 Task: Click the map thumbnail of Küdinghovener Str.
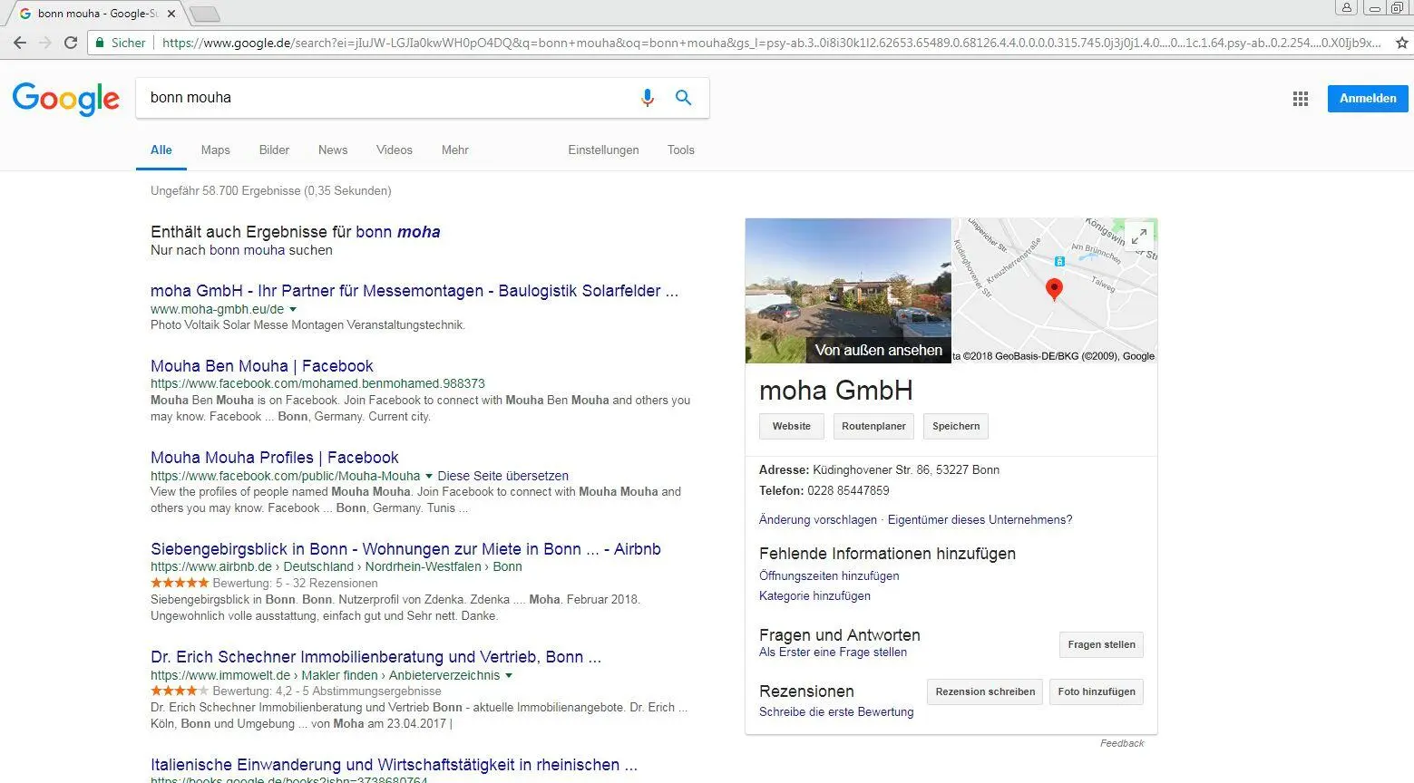[1055, 291]
